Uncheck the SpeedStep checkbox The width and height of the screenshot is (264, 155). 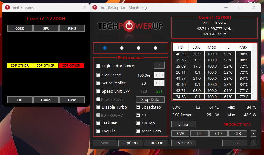click(138, 107)
